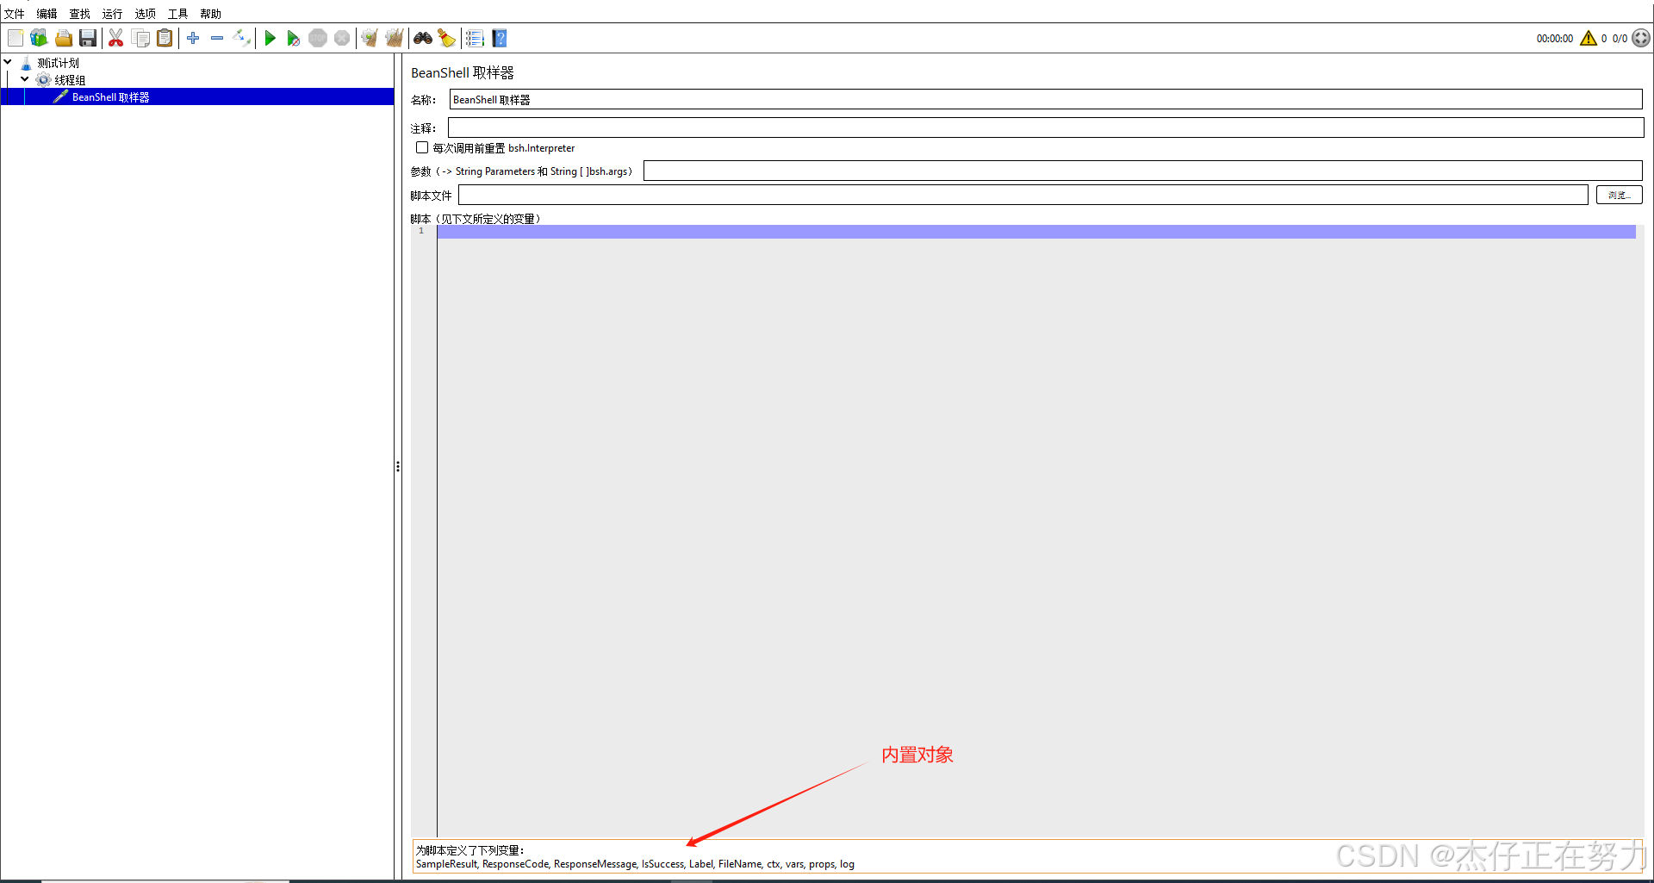
Task: Open the 查找 menu
Action: click(79, 14)
